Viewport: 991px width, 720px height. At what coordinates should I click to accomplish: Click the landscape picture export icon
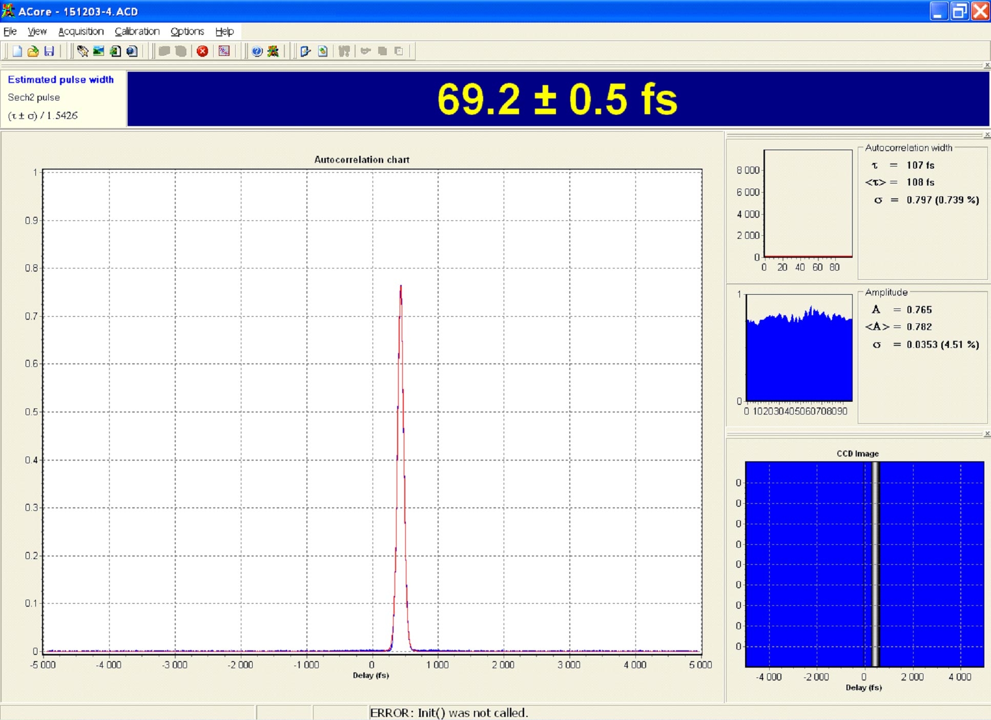98,51
